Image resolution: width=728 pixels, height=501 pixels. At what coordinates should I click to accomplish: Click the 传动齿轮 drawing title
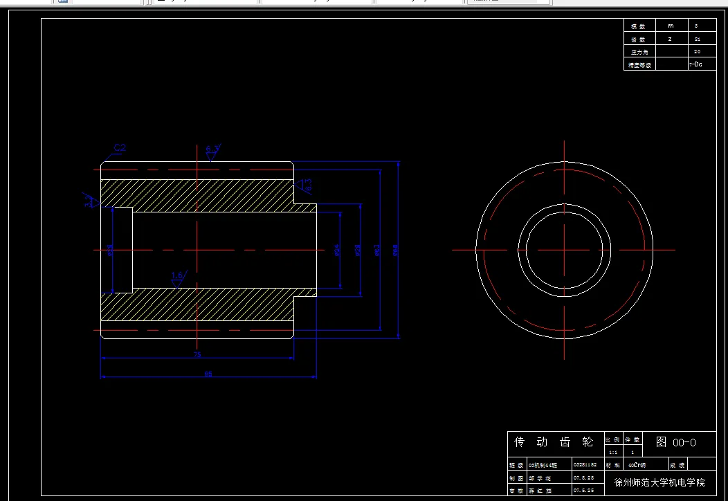click(554, 442)
